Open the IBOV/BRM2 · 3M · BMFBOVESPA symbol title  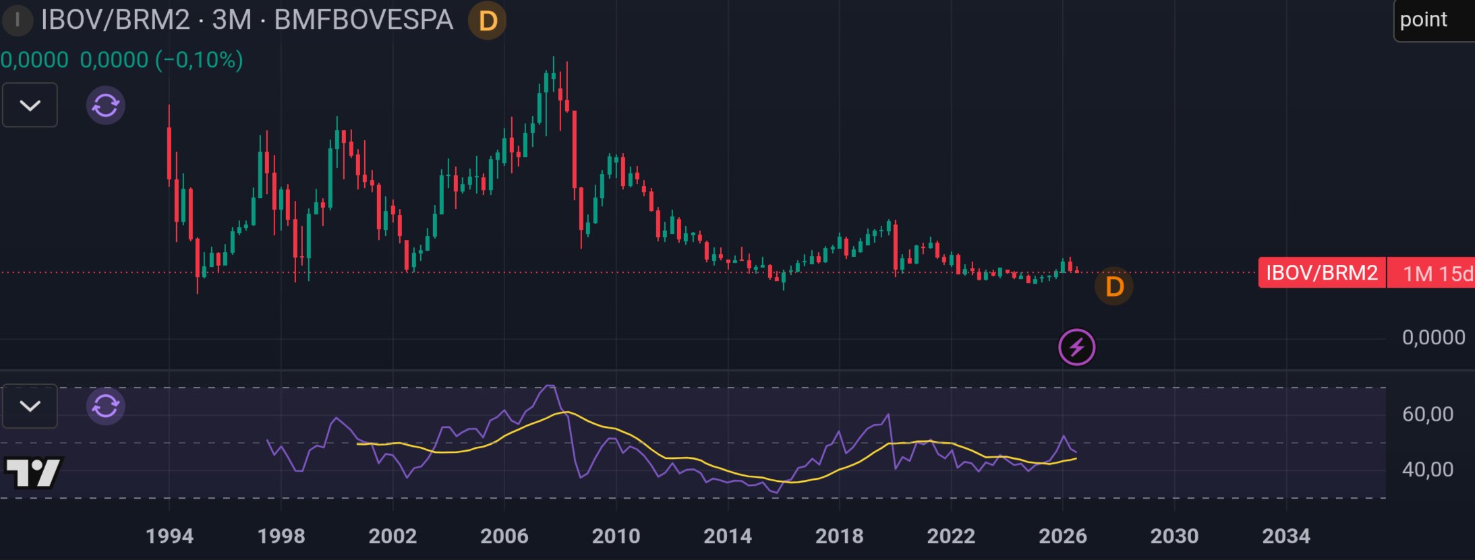point(247,20)
